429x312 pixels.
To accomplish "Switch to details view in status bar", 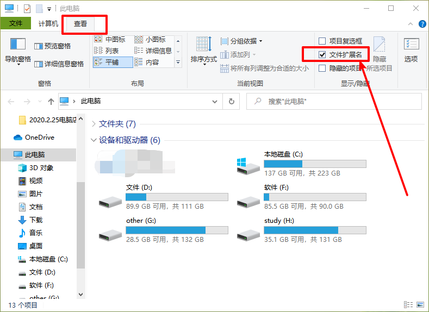I will tap(408, 304).
